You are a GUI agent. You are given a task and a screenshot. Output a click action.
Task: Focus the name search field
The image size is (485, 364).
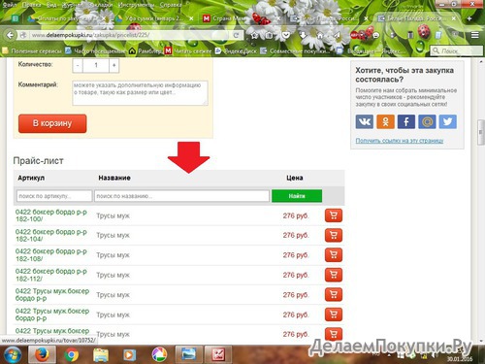181,196
